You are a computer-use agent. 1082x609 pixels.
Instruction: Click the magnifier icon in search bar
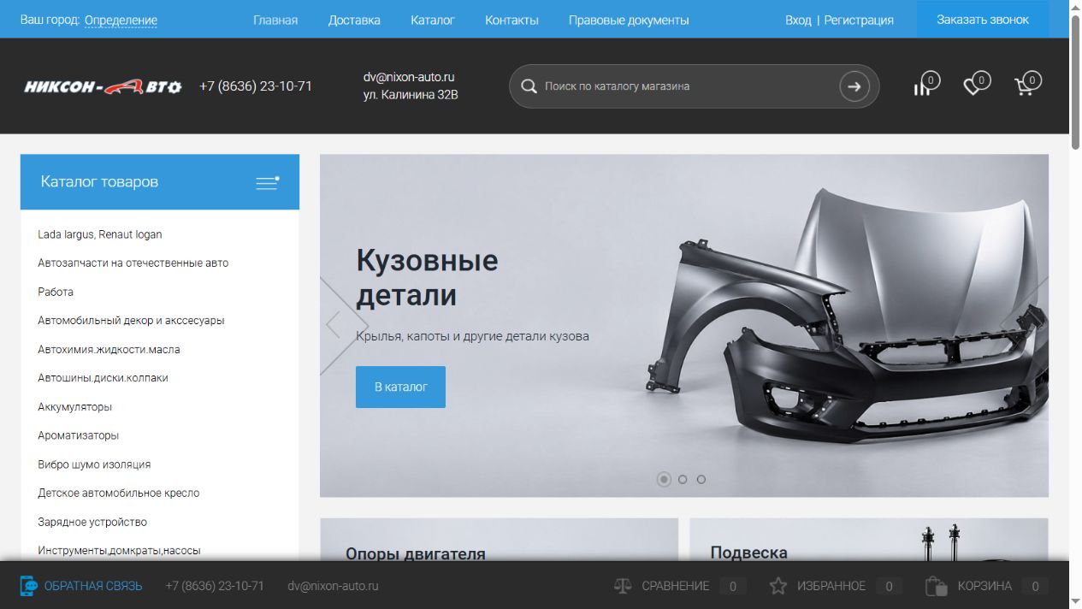(x=529, y=86)
